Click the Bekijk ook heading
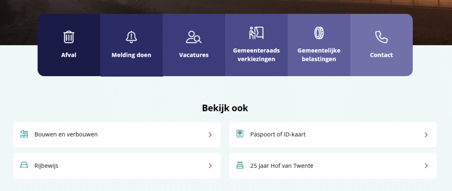452x191 pixels. [x=225, y=108]
